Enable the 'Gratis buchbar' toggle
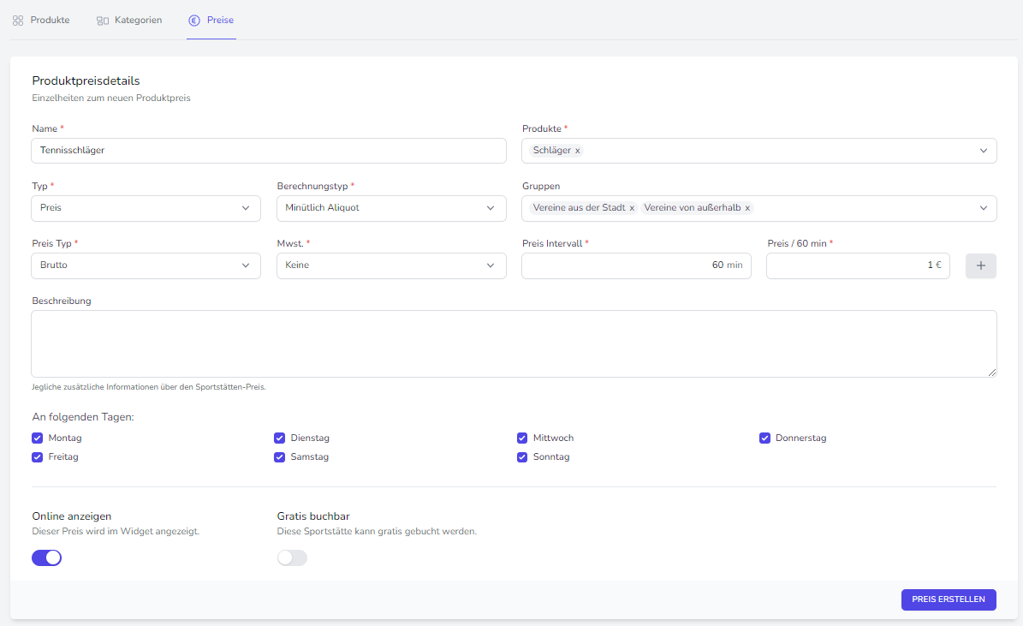Screen dimensions: 1023x626 pyautogui.click(x=292, y=557)
